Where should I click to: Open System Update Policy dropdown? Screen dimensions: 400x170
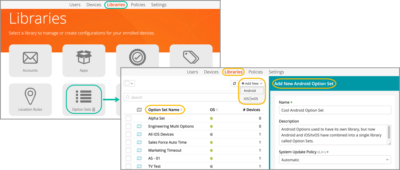point(335,160)
